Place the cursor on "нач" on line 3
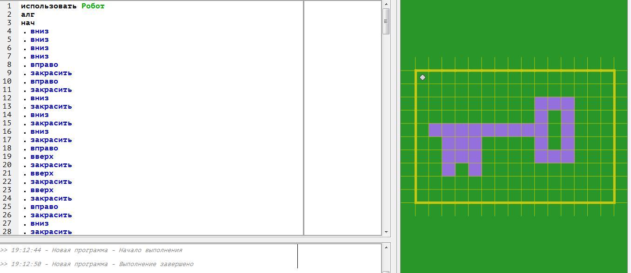631x273 pixels. point(28,23)
